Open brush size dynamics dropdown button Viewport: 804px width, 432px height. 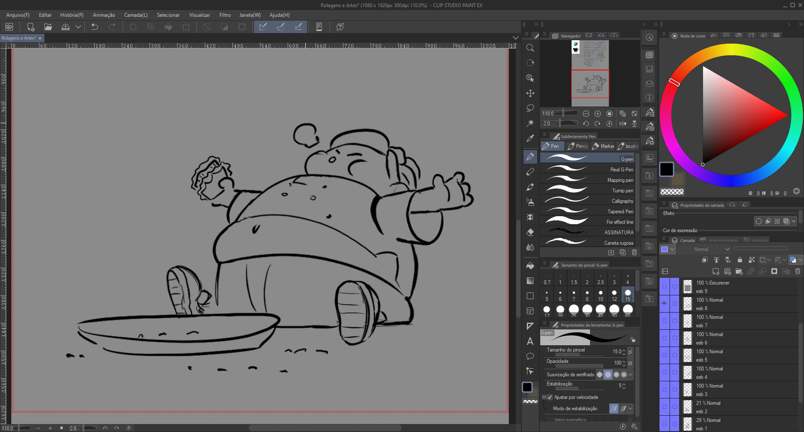(x=630, y=352)
